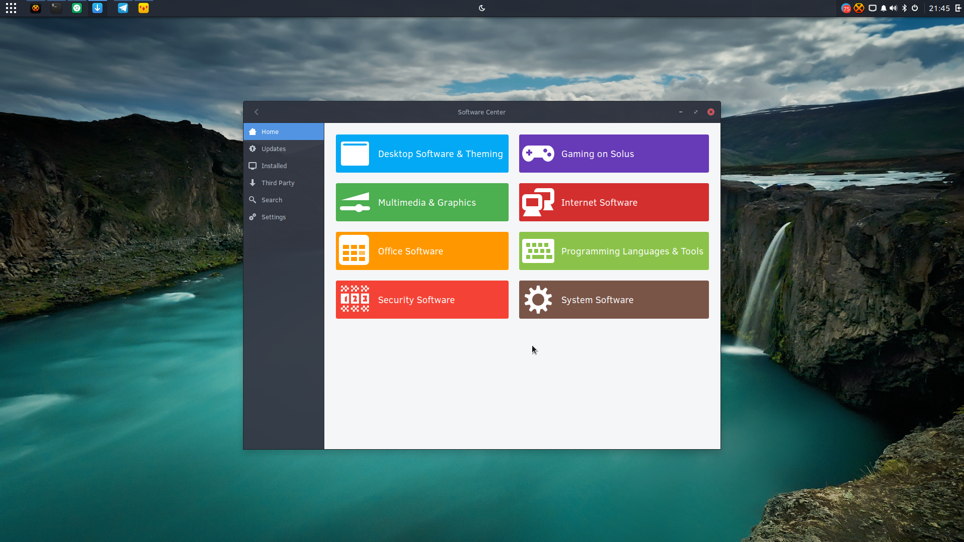Select Home in the sidebar
The height and width of the screenshot is (542, 964).
coord(284,131)
